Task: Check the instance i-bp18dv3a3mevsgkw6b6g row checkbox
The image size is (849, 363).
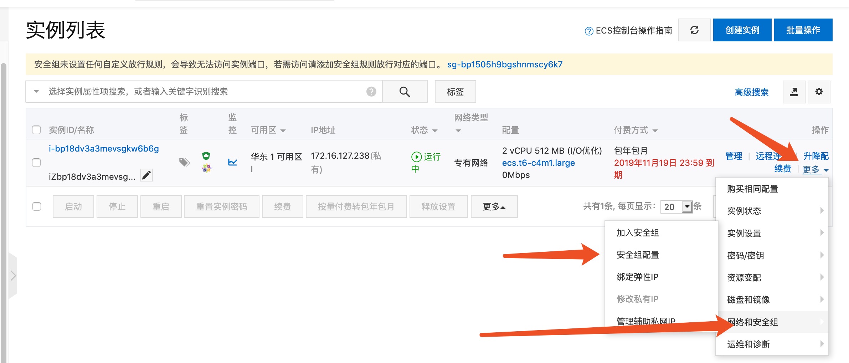Action: [x=36, y=163]
